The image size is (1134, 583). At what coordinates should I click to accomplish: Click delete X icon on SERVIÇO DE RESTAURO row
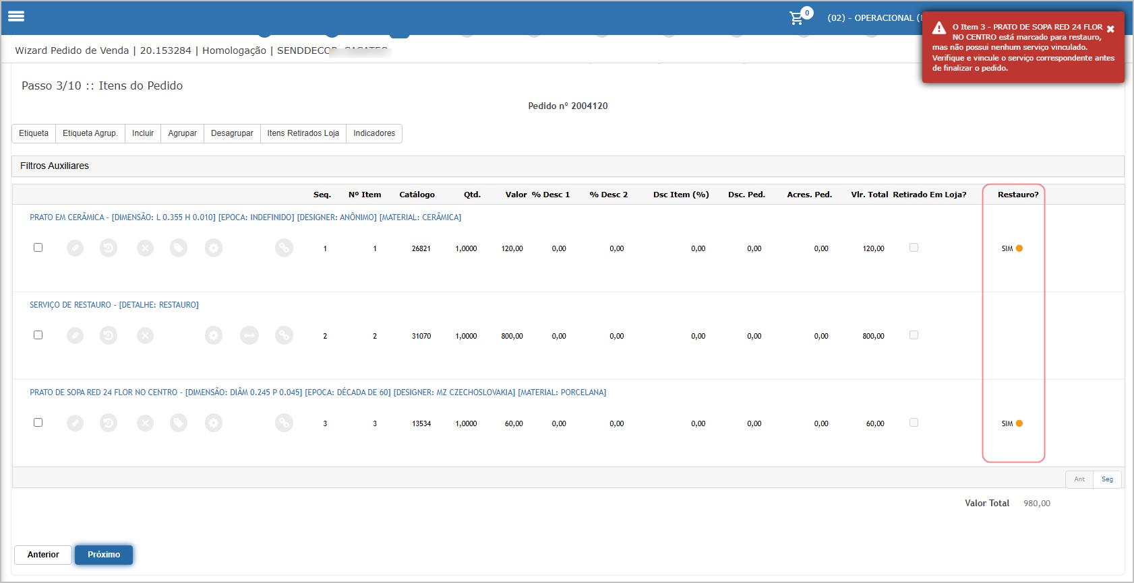click(x=145, y=335)
